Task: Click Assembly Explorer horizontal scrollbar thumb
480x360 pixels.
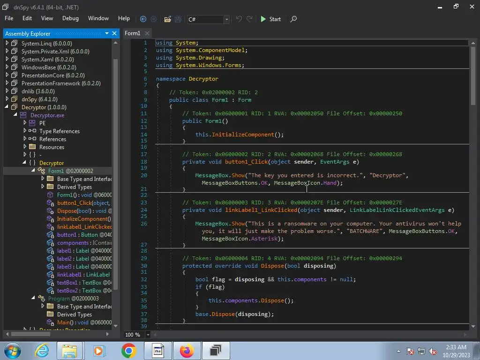Action: click(x=30, y=334)
